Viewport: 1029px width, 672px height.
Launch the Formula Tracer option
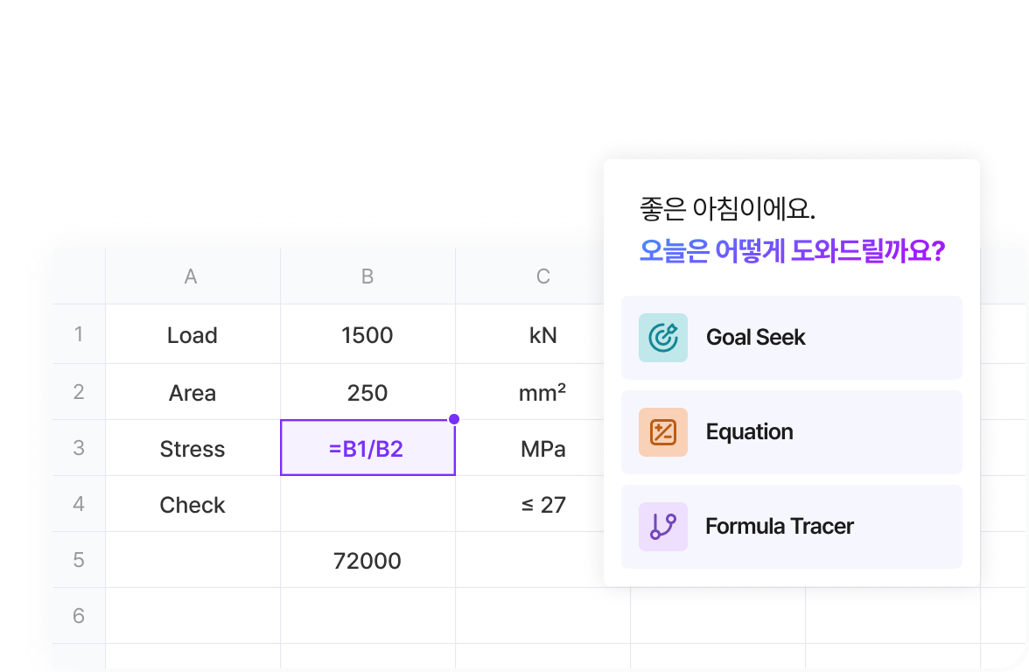coord(791,527)
